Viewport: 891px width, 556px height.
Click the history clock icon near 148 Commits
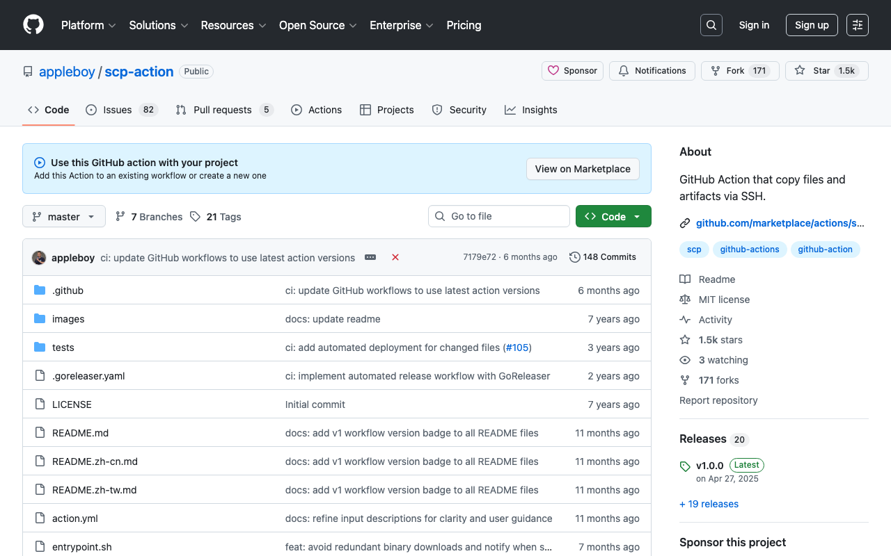[x=574, y=257]
